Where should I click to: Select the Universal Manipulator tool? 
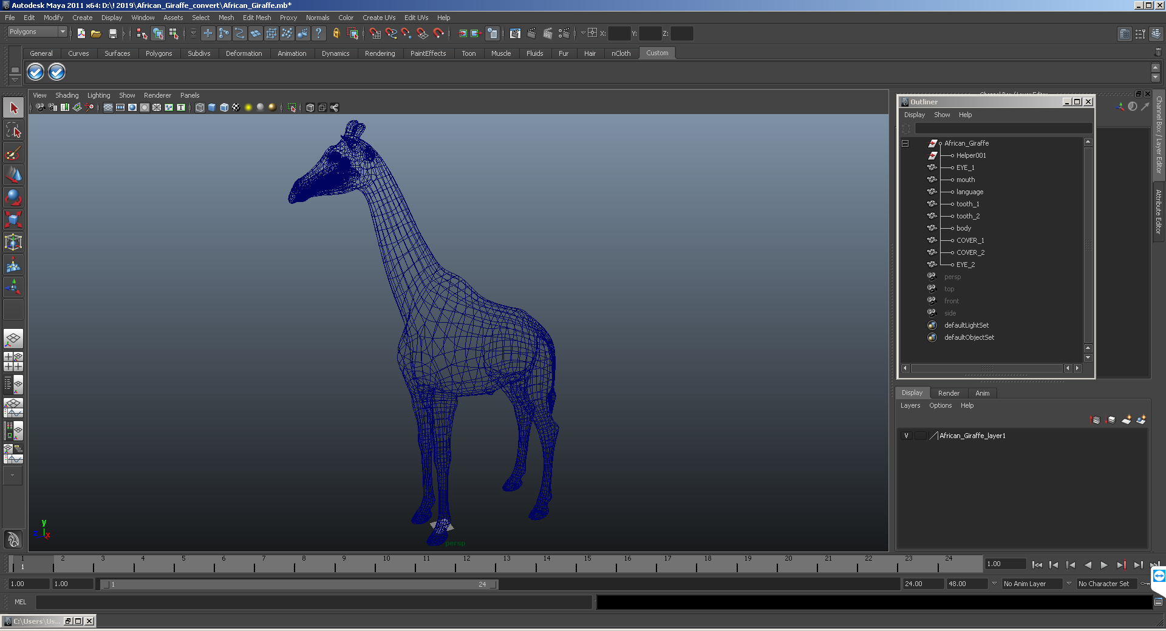(13, 242)
